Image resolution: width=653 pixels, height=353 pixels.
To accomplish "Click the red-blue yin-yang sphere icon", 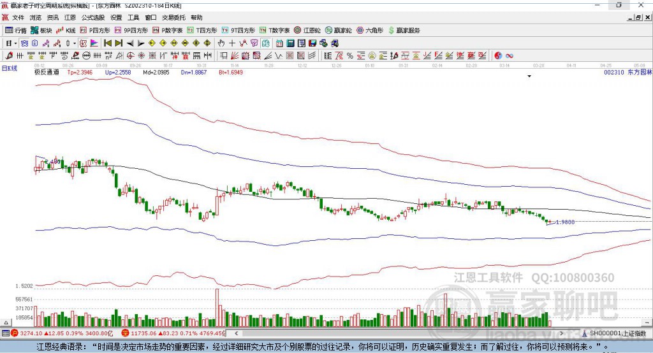I will click(x=498, y=56).
